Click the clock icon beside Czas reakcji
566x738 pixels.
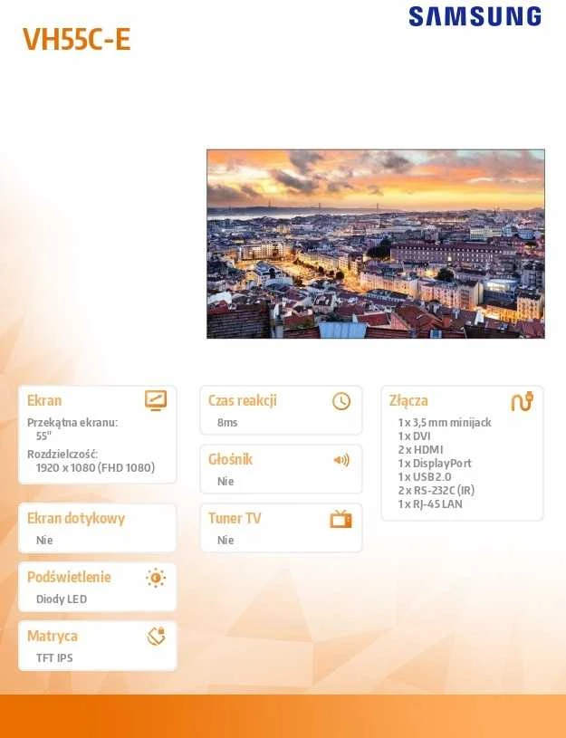click(341, 401)
